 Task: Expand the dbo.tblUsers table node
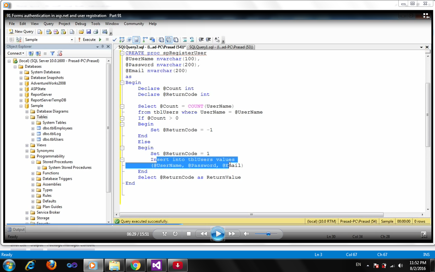click(x=33, y=139)
